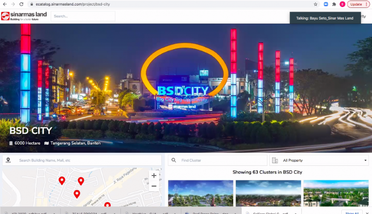Open the third cluster thumbnail image
Image resolution: width=372 pixels, height=214 pixels.
[336, 193]
